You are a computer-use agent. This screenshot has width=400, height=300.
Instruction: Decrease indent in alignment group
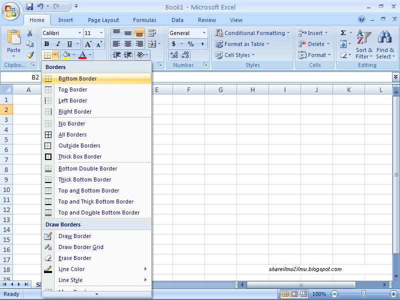(116, 55)
